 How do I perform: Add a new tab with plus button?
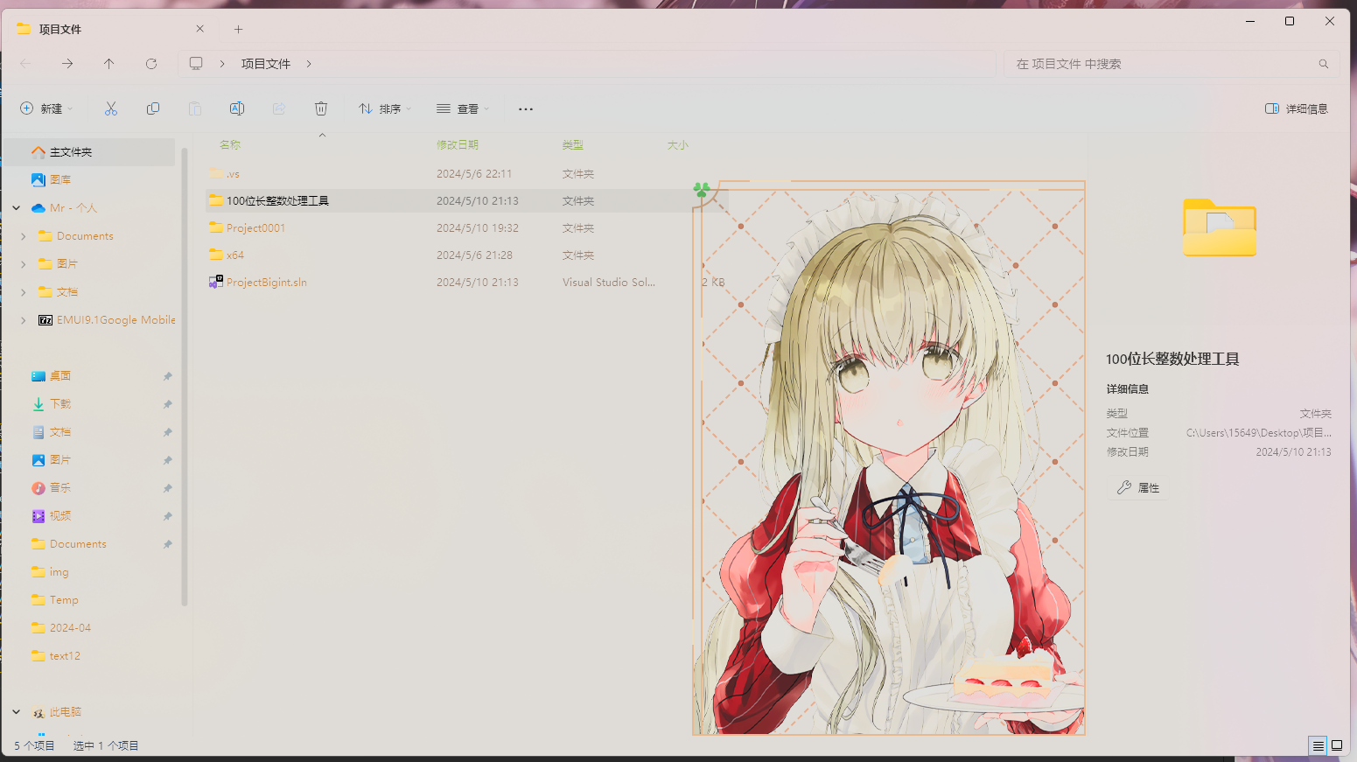(238, 29)
